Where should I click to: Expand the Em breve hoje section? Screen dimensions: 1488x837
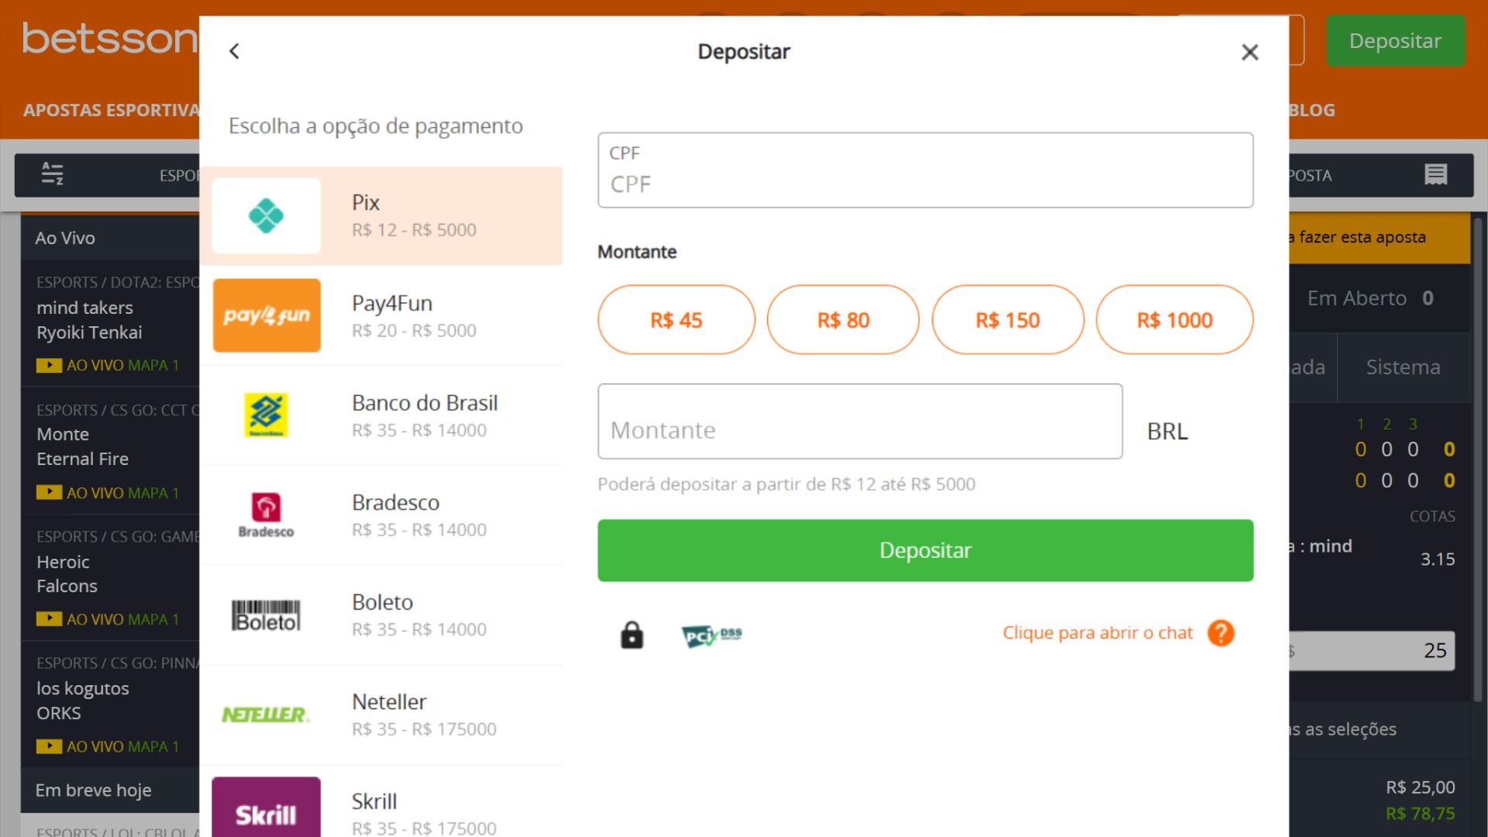click(93, 790)
